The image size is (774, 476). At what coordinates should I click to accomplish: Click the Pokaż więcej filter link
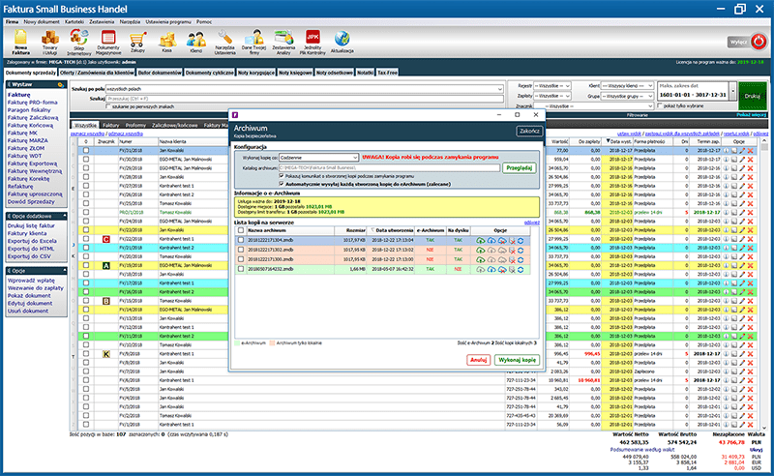click(752, 114)
